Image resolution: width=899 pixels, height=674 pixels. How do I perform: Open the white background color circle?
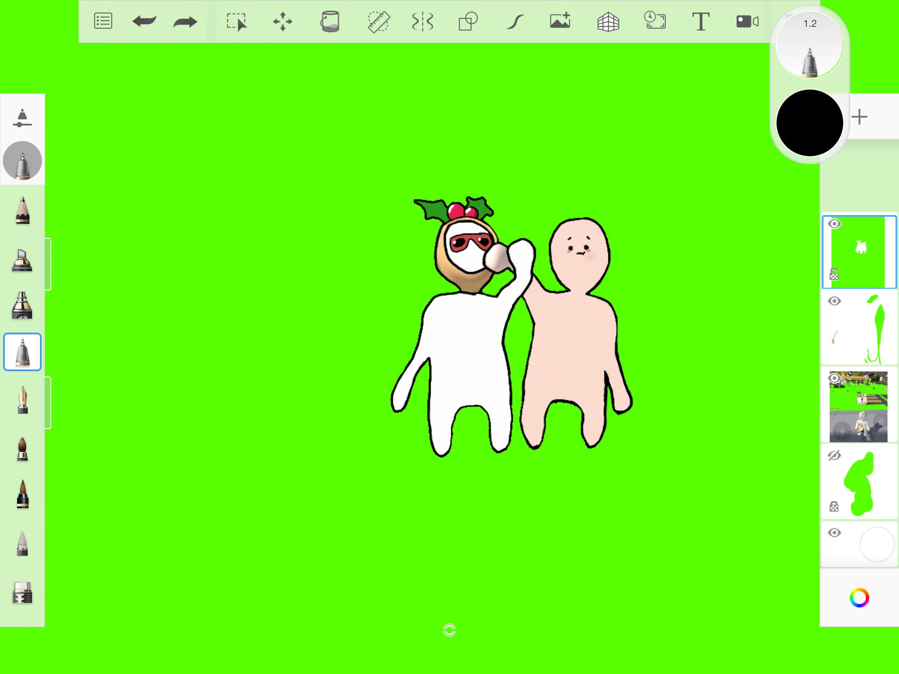[877, 545]
